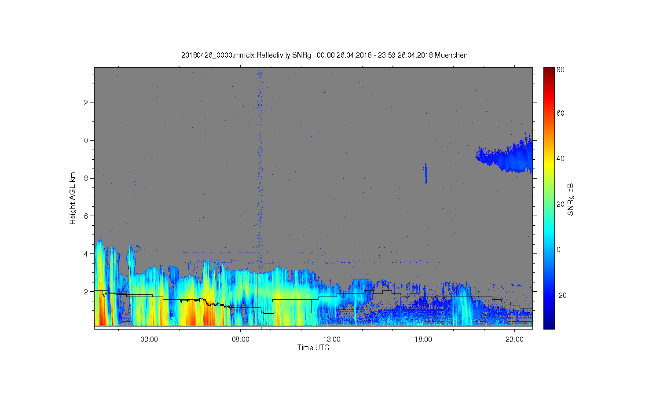Click the colorbar value 20
Image resolution: width=660 pixels, height=396 pixels.
pyautogui.click(x=561, y=204)
